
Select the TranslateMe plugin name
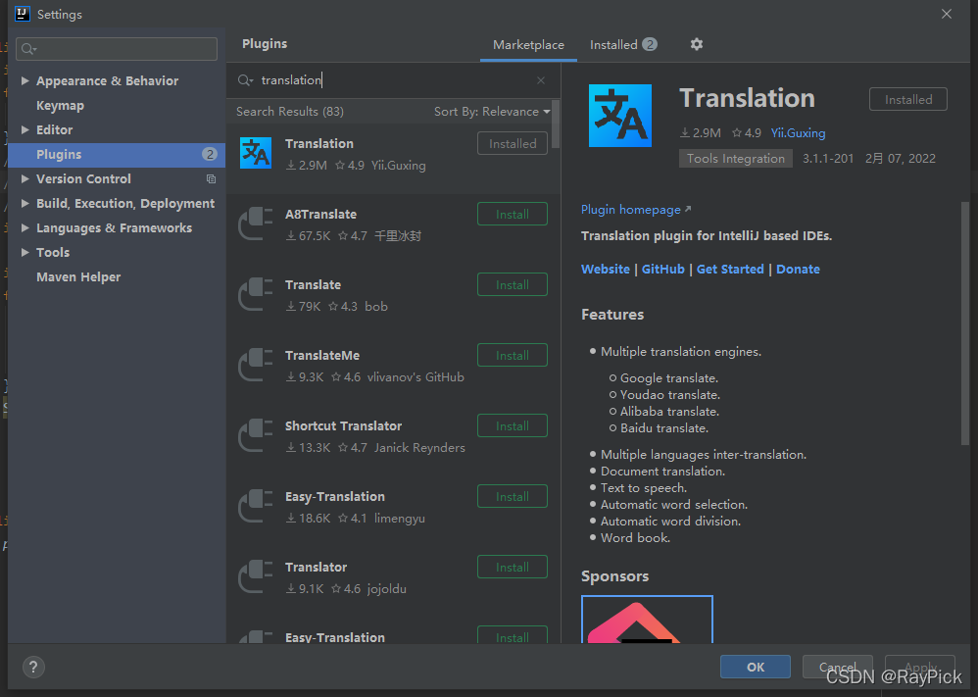click(x=321, y=355)
